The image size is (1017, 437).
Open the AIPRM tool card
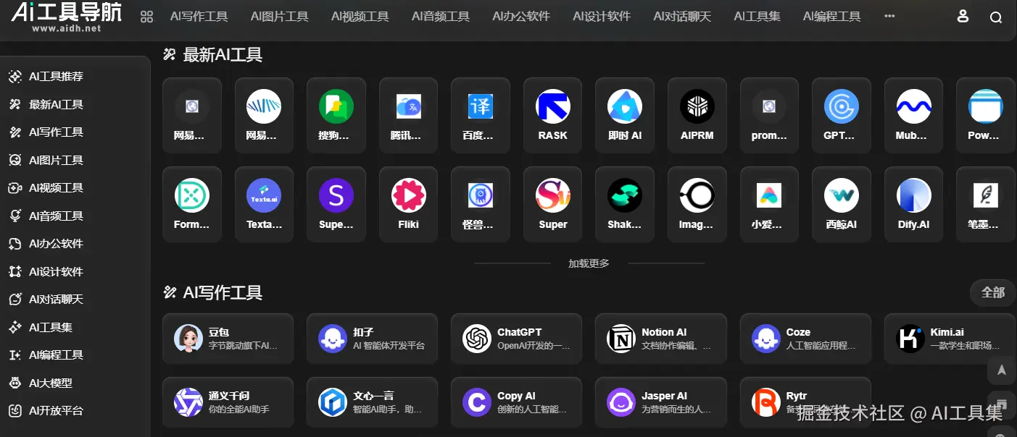pyautogui.click(x=697, y=115)
